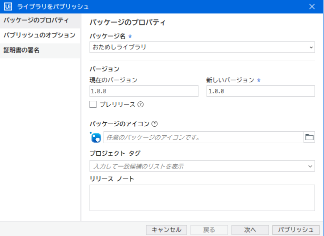This screenshot has width=324, height=236.
Task: Open the 証明書の署名 tab
Action: [40, 50]
